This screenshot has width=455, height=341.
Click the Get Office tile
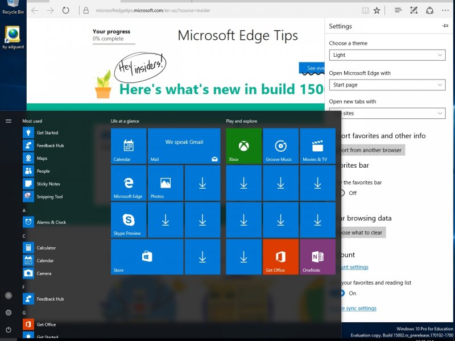tap(280, 257)
